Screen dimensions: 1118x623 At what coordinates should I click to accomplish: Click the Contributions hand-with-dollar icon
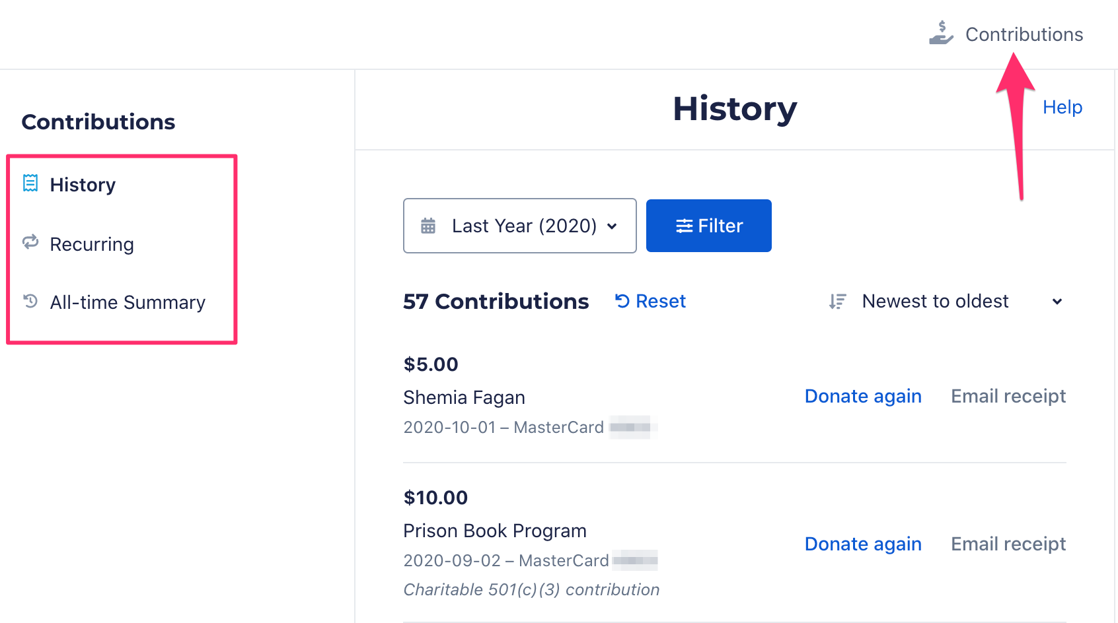click(x=941, y=33)
